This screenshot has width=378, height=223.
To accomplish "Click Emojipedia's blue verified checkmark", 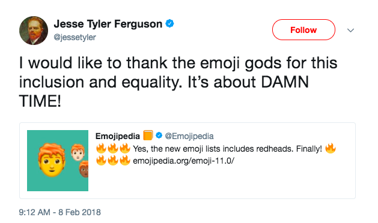I will [x=159, y=135].
